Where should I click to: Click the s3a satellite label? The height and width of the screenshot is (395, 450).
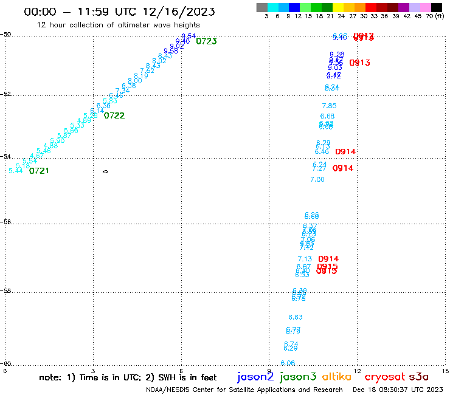tap(419, 377)
